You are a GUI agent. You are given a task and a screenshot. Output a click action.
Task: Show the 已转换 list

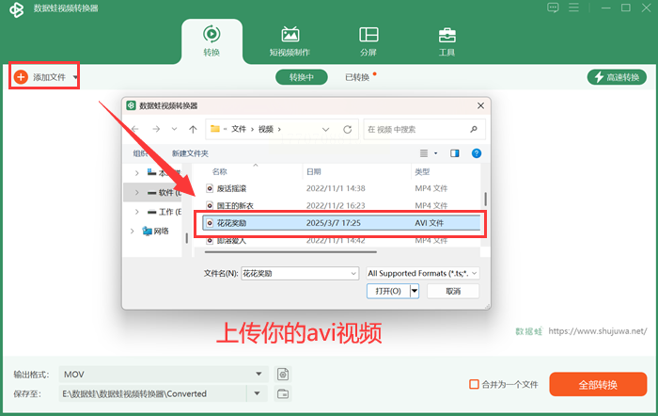click(x=357, y=77)
